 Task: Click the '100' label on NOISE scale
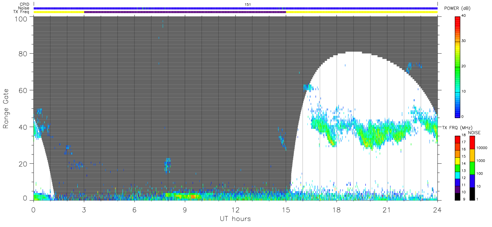tap(479, 173)
